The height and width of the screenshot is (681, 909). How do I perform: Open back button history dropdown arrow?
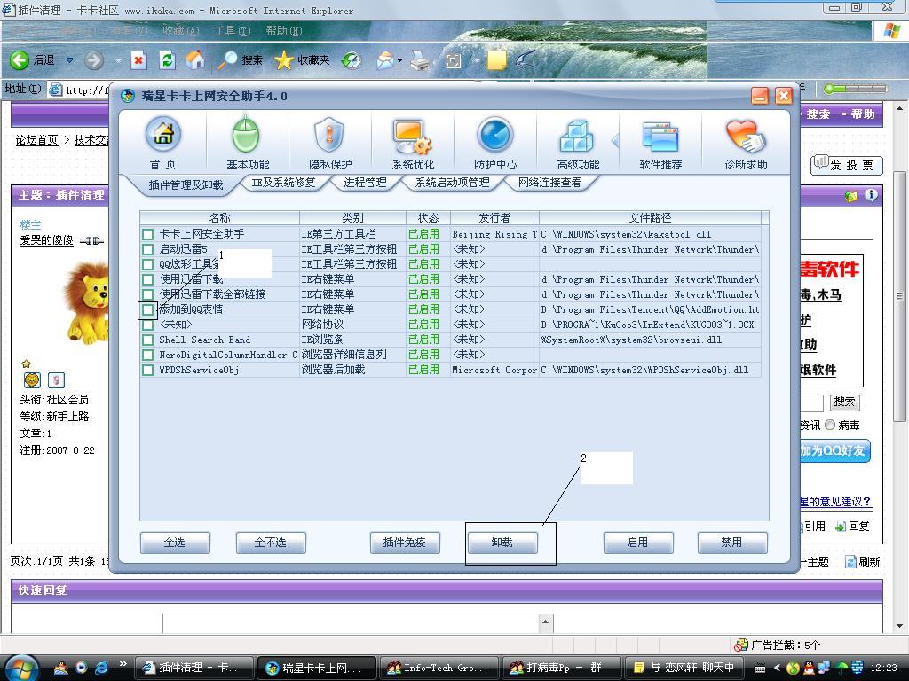[69, 59]
